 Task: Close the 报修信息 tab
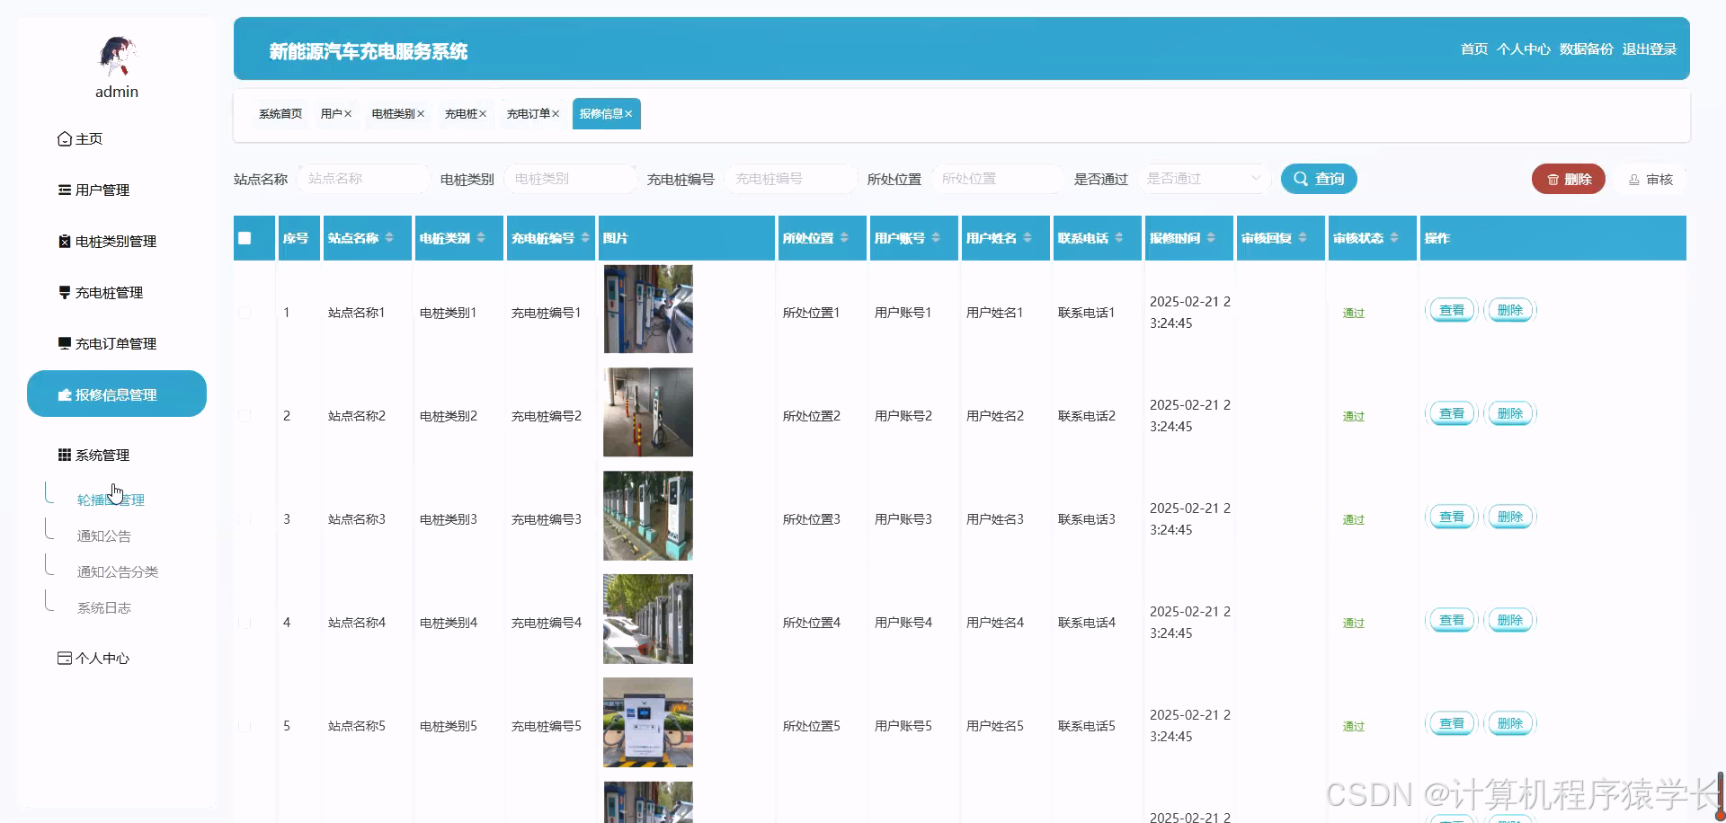(x=628, y=113)
